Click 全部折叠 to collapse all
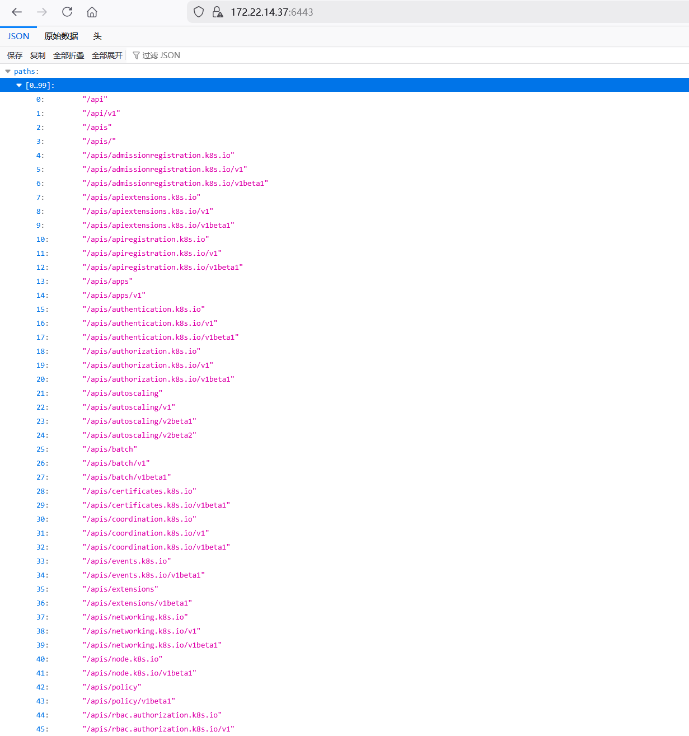689x736 pixels. coord(68,55)
